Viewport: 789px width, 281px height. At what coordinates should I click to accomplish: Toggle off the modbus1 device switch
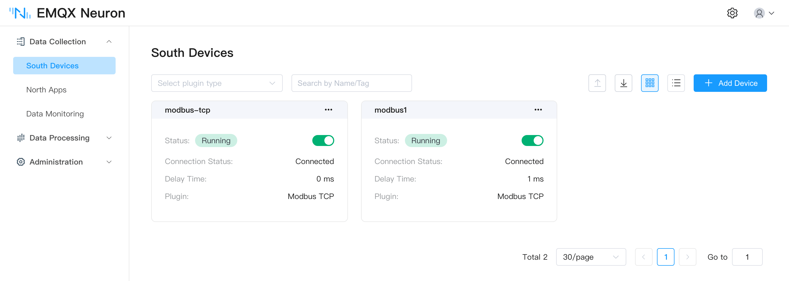(533, 141)
